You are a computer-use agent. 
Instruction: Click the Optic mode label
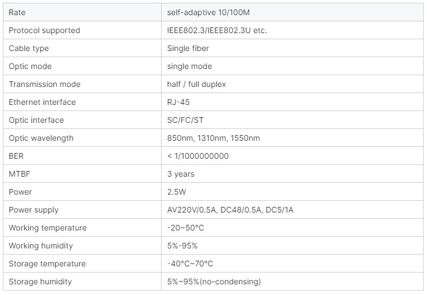point(30,66)
